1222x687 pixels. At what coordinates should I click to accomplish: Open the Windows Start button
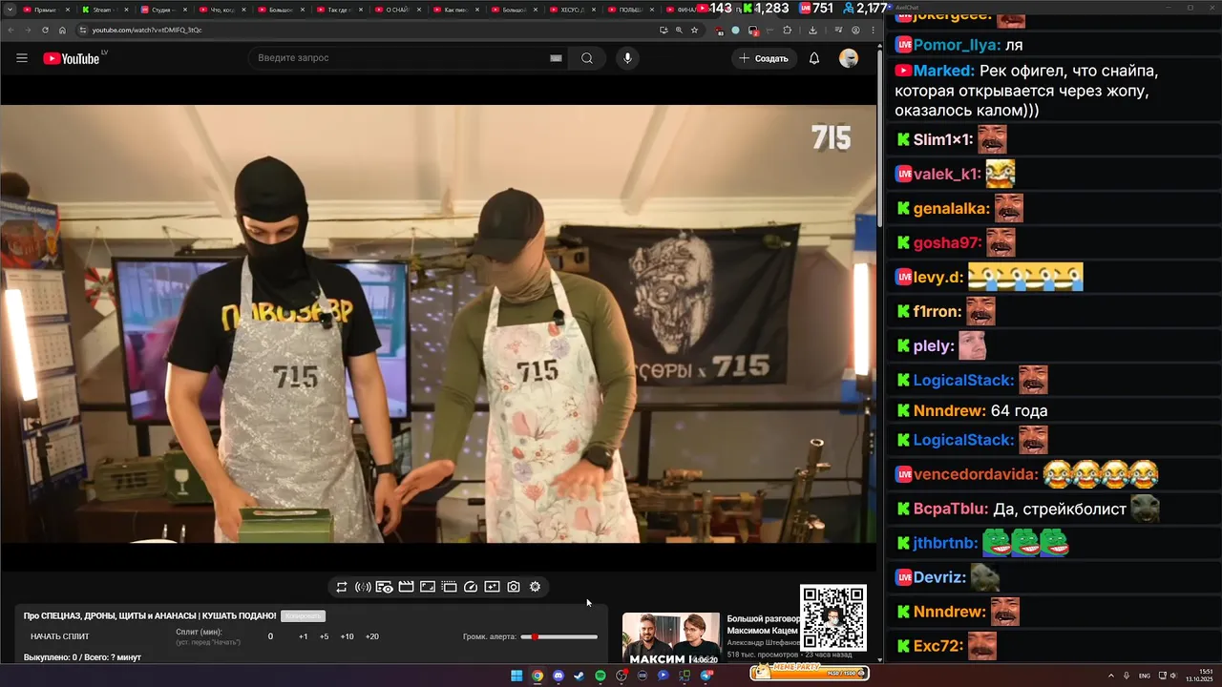516,676
